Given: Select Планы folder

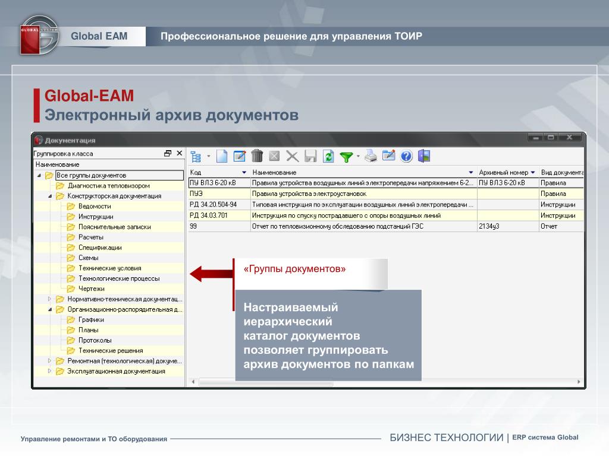Looking at the screenshot, I should [x=89, y=330].
